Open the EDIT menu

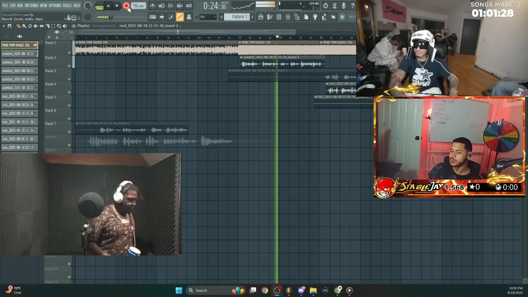click(x=13, y=5)
